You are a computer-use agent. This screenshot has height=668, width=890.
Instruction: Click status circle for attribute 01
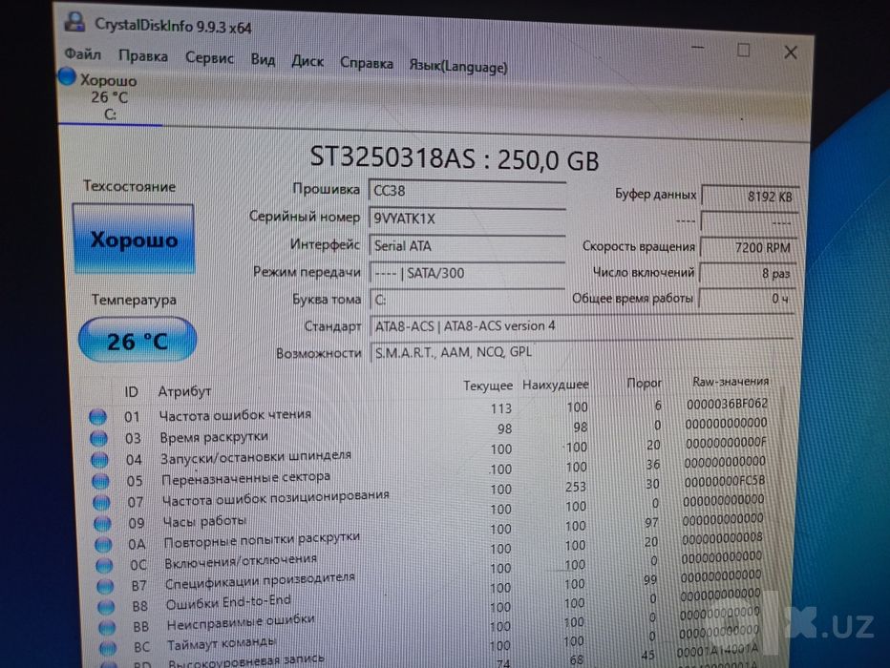tap(97, 417)
